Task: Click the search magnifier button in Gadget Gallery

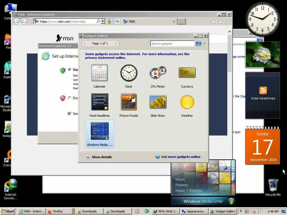Action: click(x=198, y=43)
